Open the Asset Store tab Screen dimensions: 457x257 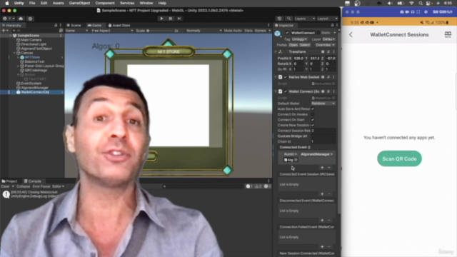119,26
